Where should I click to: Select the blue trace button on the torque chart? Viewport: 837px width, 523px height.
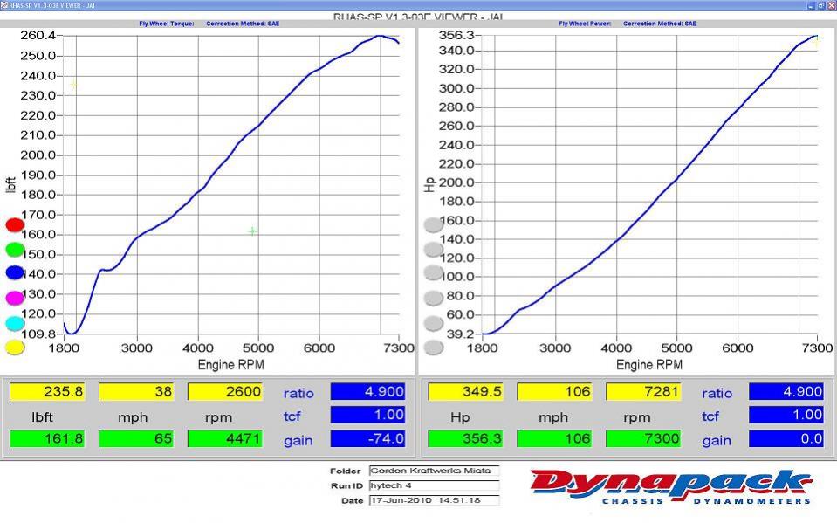click(x=12, y=272)
